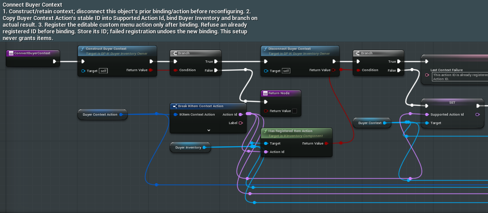Click exec input pin of Return Node
This screenshot has height=213, width=488.
266,102
